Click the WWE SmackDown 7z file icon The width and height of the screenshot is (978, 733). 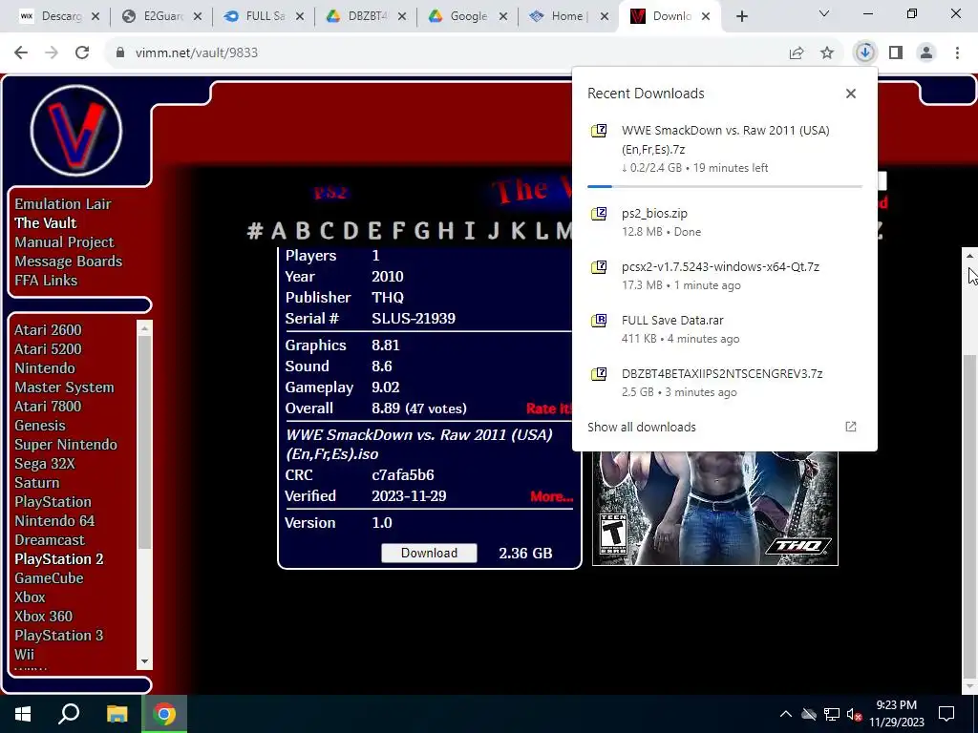[x=599, y=130]
